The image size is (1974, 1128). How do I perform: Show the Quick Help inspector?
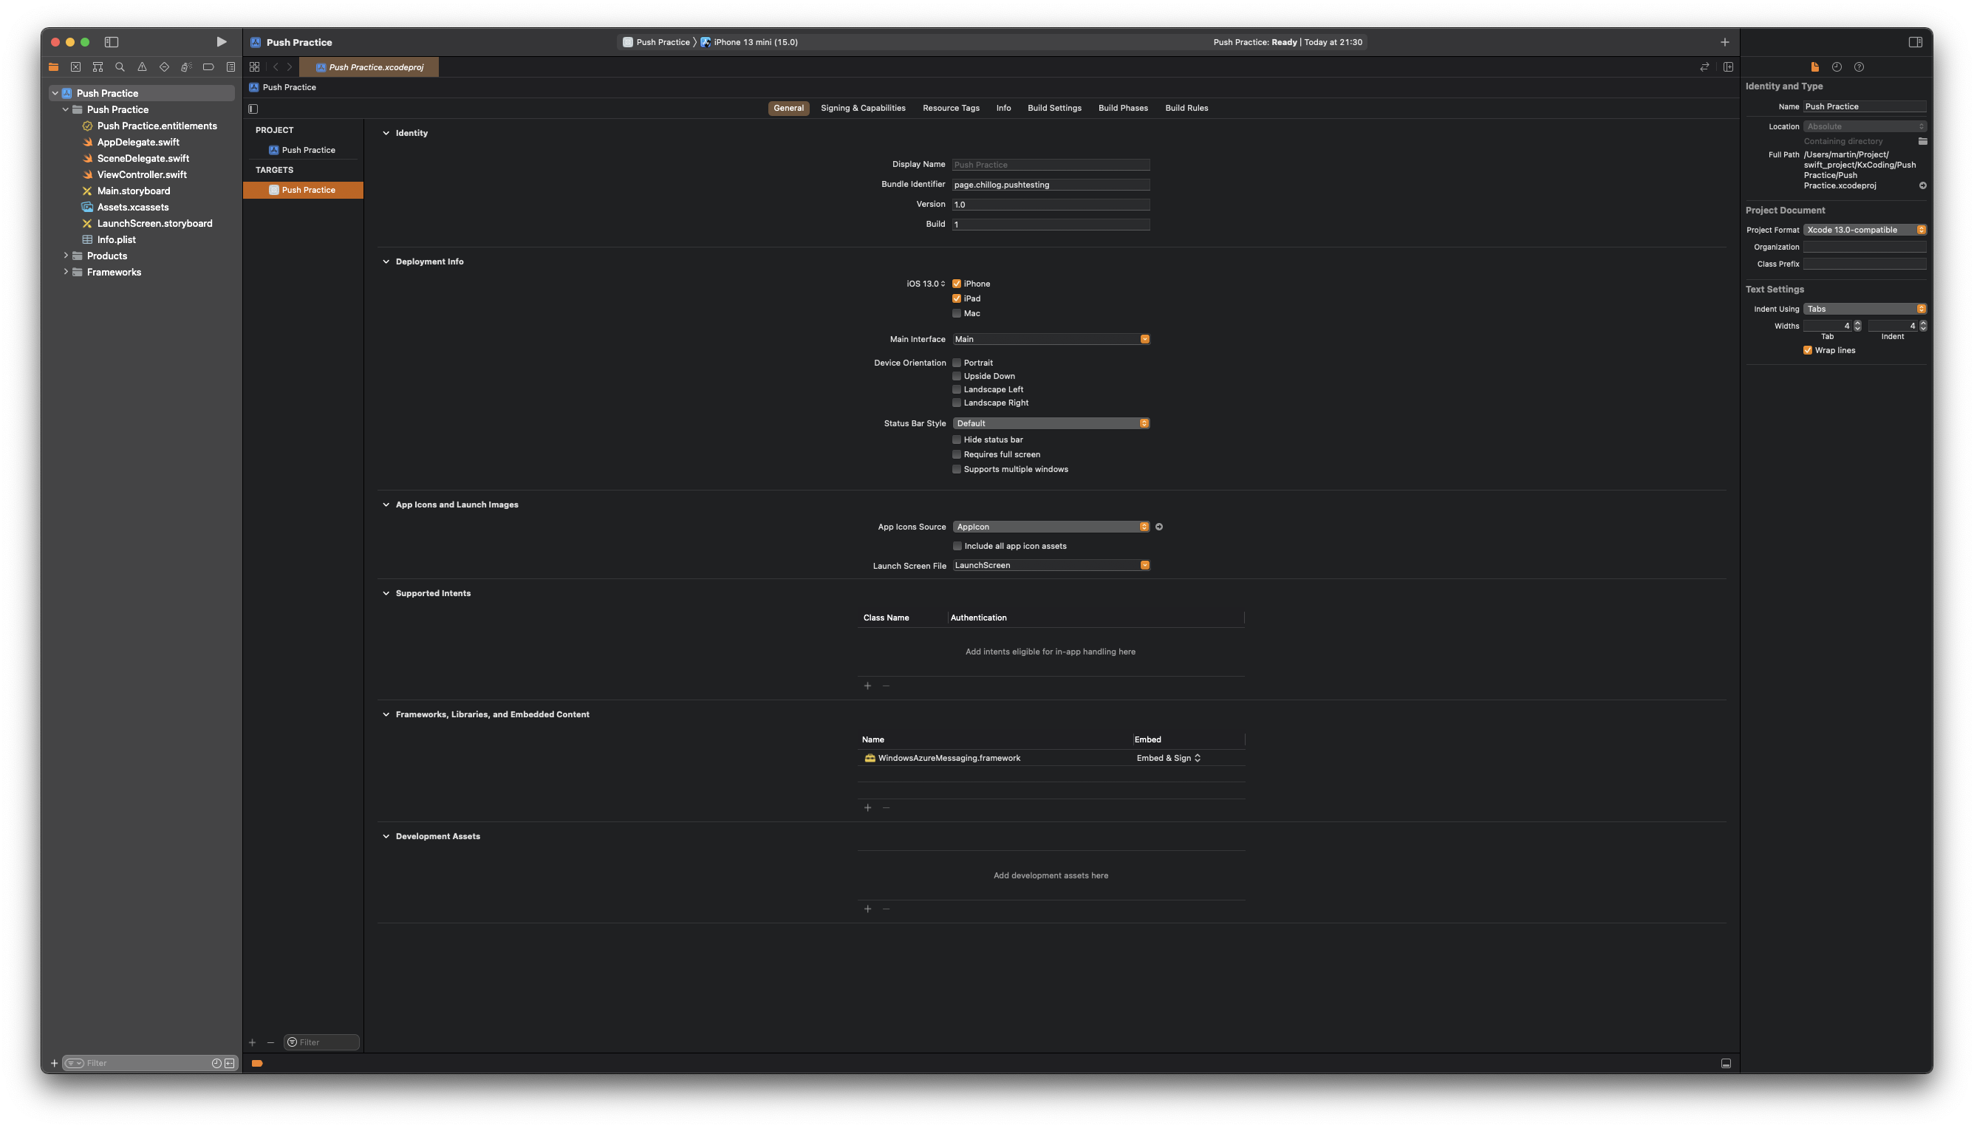point(1859,66)
